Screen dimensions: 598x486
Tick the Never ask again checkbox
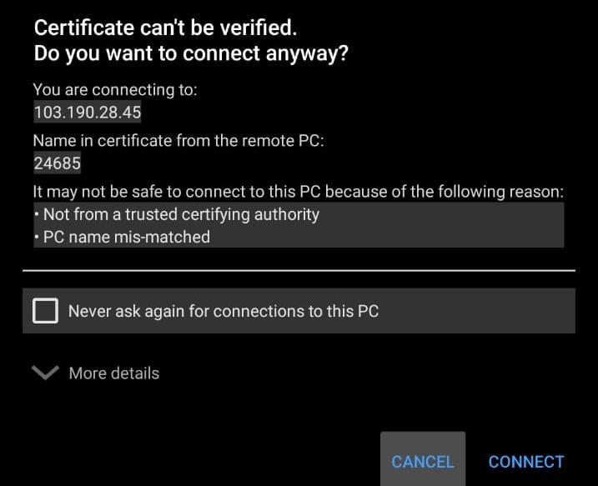coord(45,311)
